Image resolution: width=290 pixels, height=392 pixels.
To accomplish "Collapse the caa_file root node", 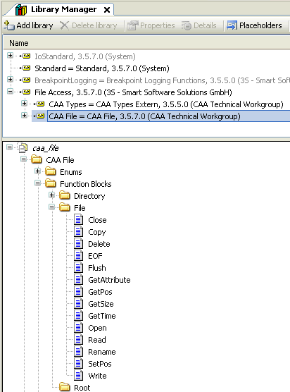I will point(9,147).
